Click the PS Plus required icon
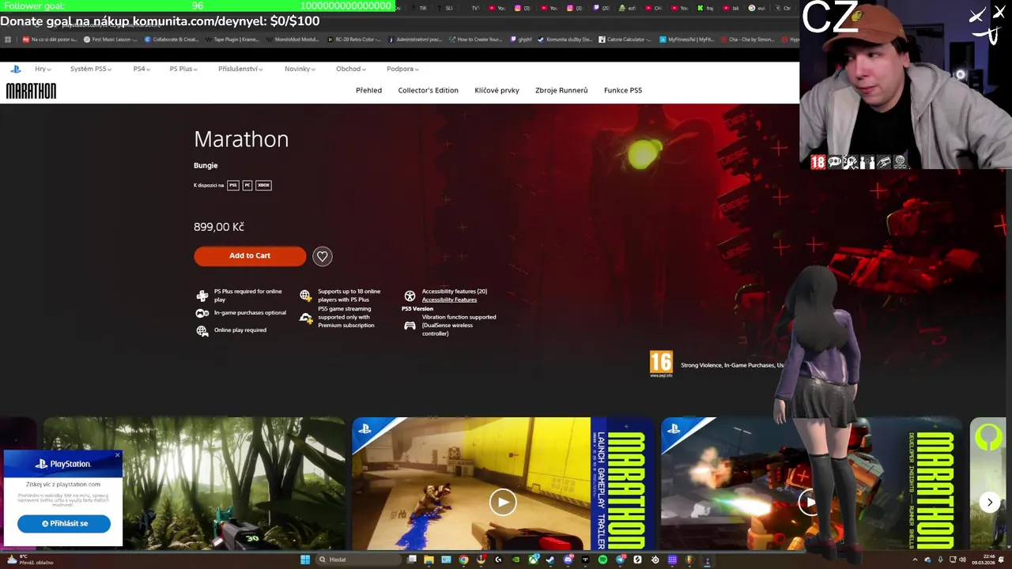Screen dimensions: 1012x569 (x=202, y=296)
